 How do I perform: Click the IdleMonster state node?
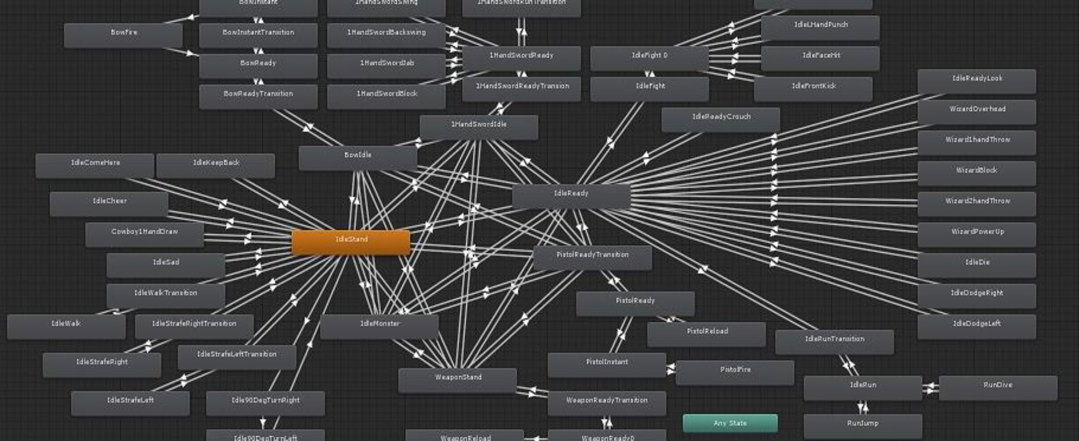(380, 326)
